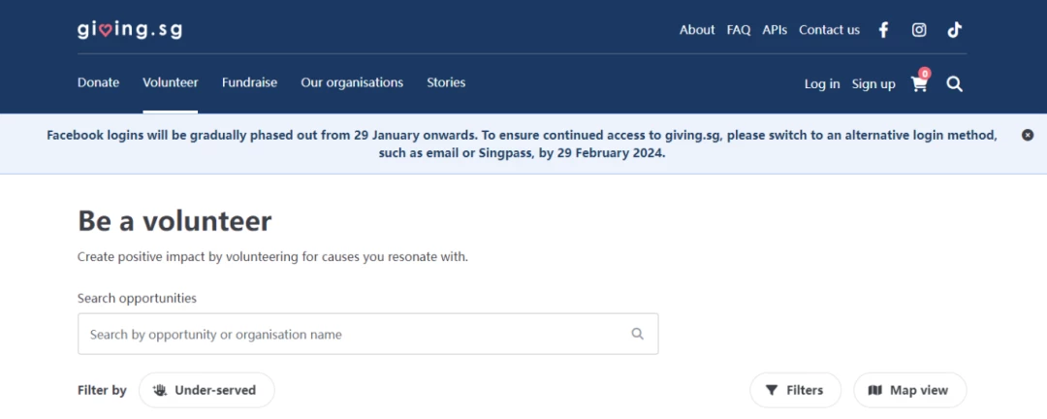
Task: Click the giving.sg logo
Action: click(130, 30)
